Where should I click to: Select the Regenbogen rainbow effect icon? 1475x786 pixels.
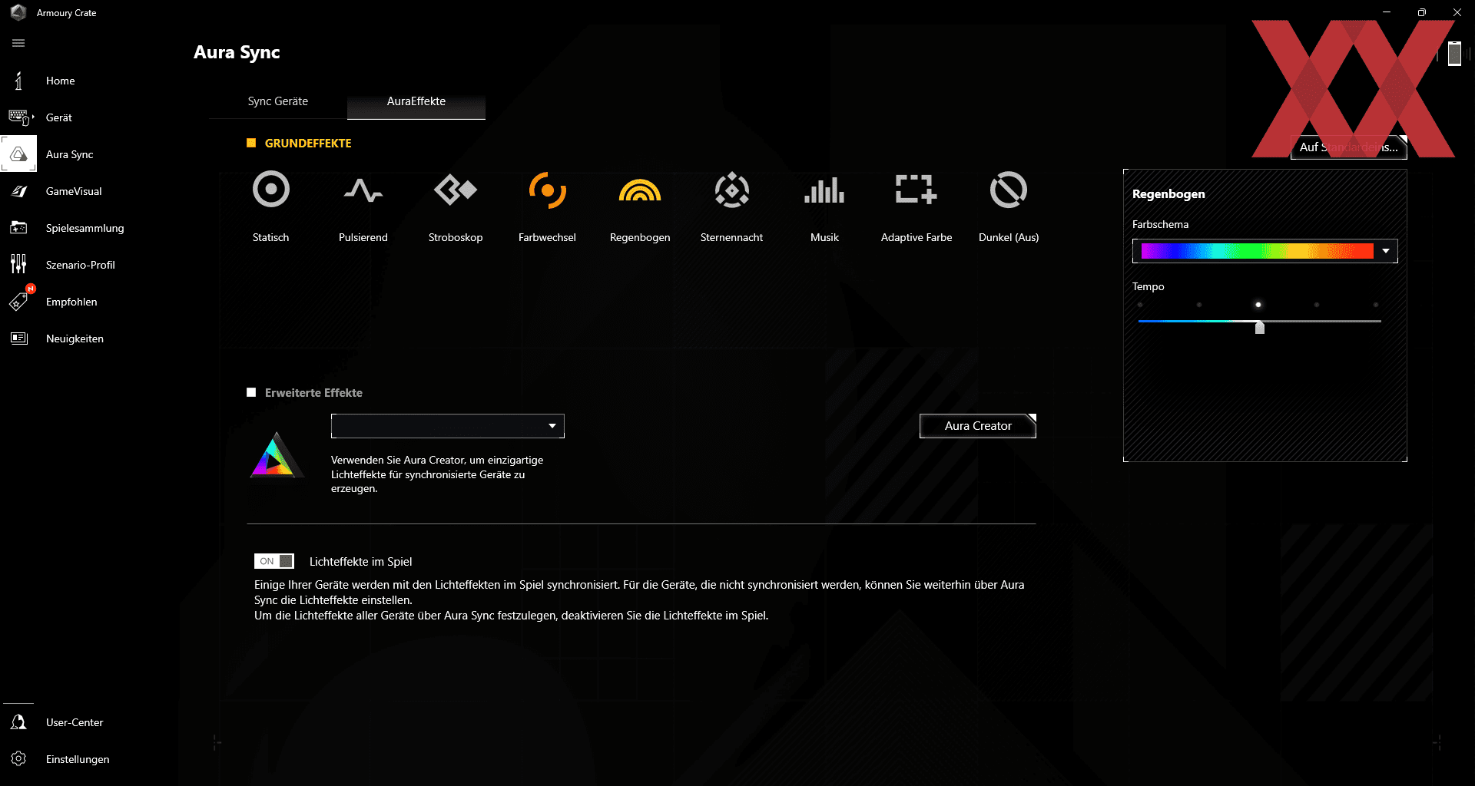pyautogui.click(x=640, y=190)
